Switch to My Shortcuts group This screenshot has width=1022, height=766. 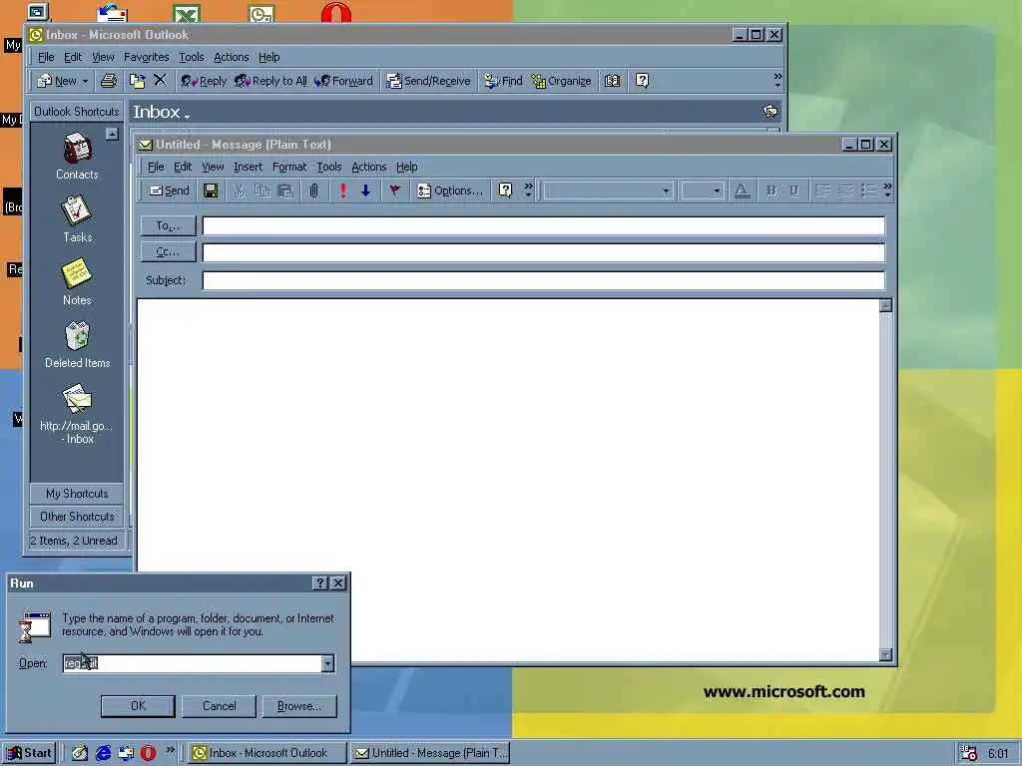(x=77, y=493)
